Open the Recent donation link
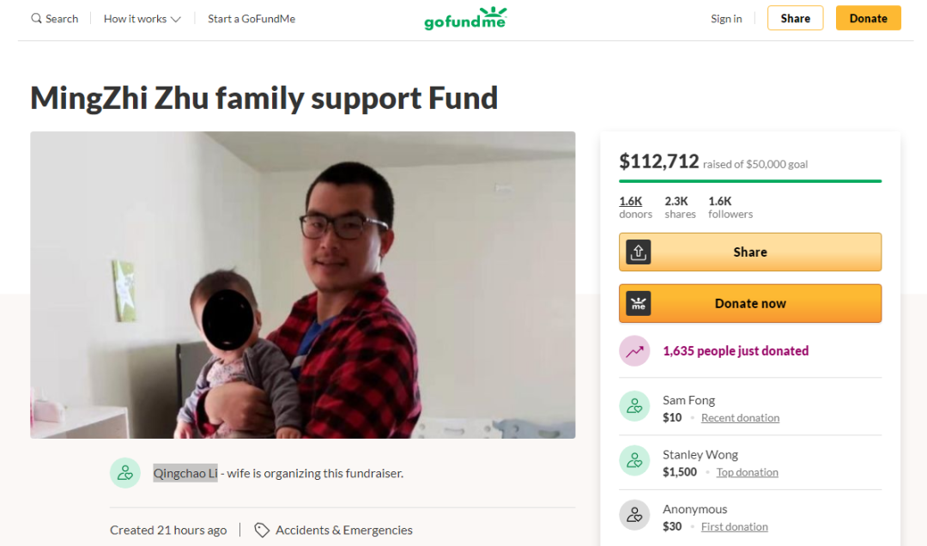The image size is (927, 546). tap(740, 417)
